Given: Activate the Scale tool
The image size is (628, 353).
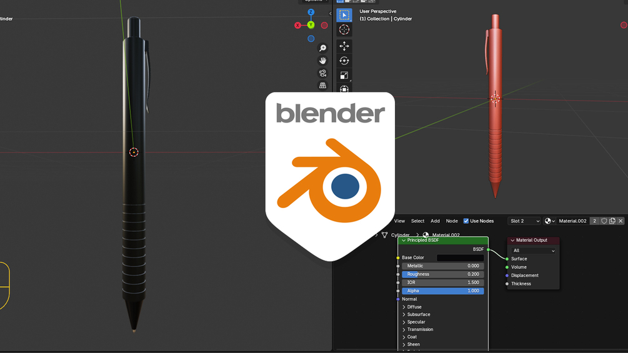Looking at the screenshot, I should pos(344,75).
